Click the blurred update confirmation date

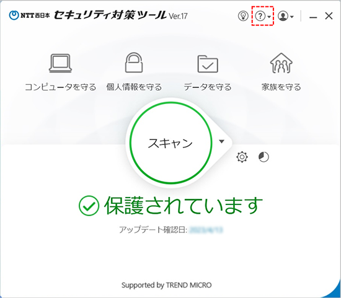pyautogui.click(x=206, y=230)
